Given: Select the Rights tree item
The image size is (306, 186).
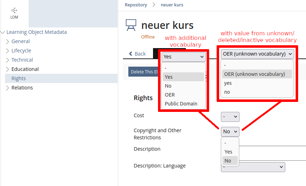Looking at the screenshot, I should point(19,78).
